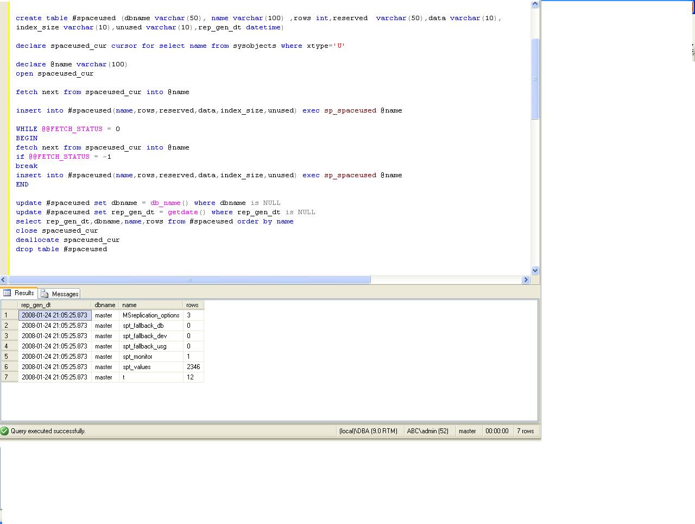Select row 7 via its row number

tap(9, 377)
